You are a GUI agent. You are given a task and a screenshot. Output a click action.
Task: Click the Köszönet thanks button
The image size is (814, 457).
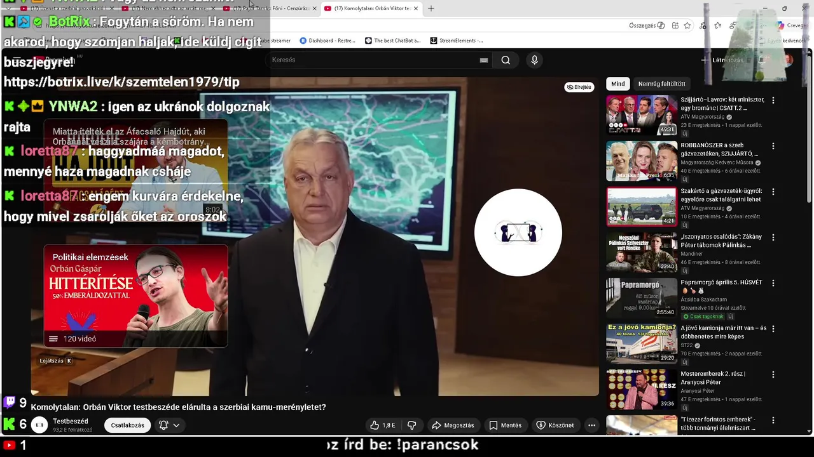click(555, 425)
